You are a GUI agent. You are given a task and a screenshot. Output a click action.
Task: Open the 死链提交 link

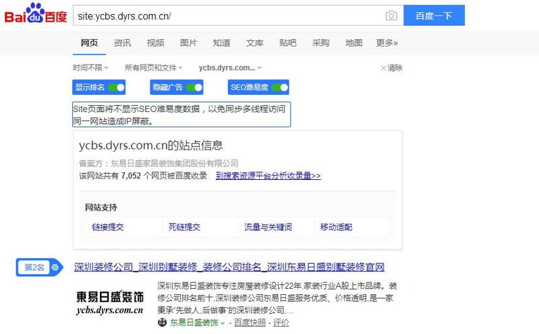pyautogui.click(x=184, y=227)
